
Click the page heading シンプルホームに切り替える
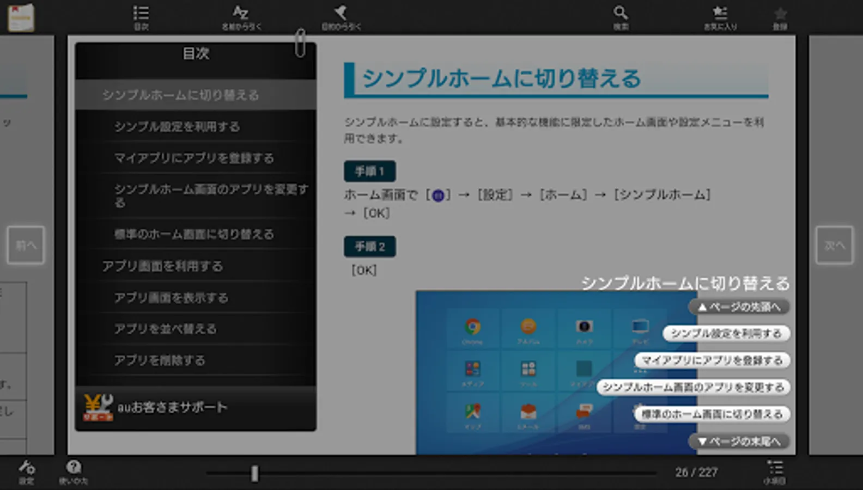pyautogui.click(x=501, y=78)
